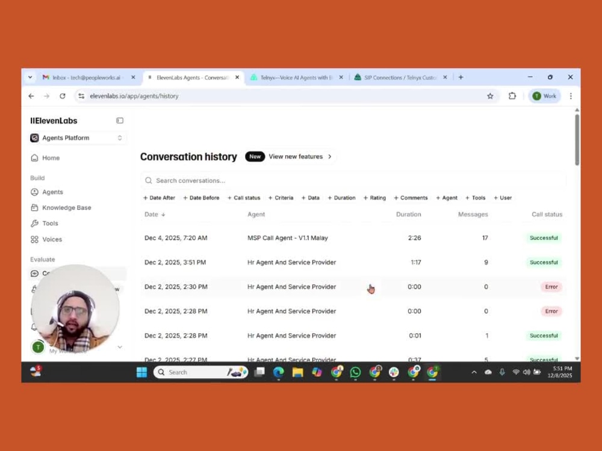Click the taskbar Search box
This screenshot has height=451, width=602.
click(200, 372)
